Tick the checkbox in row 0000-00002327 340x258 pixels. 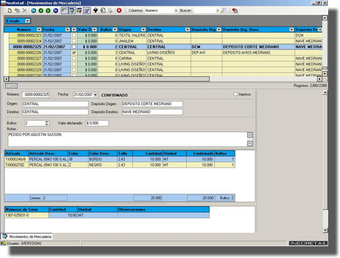(x=74, y=58)
